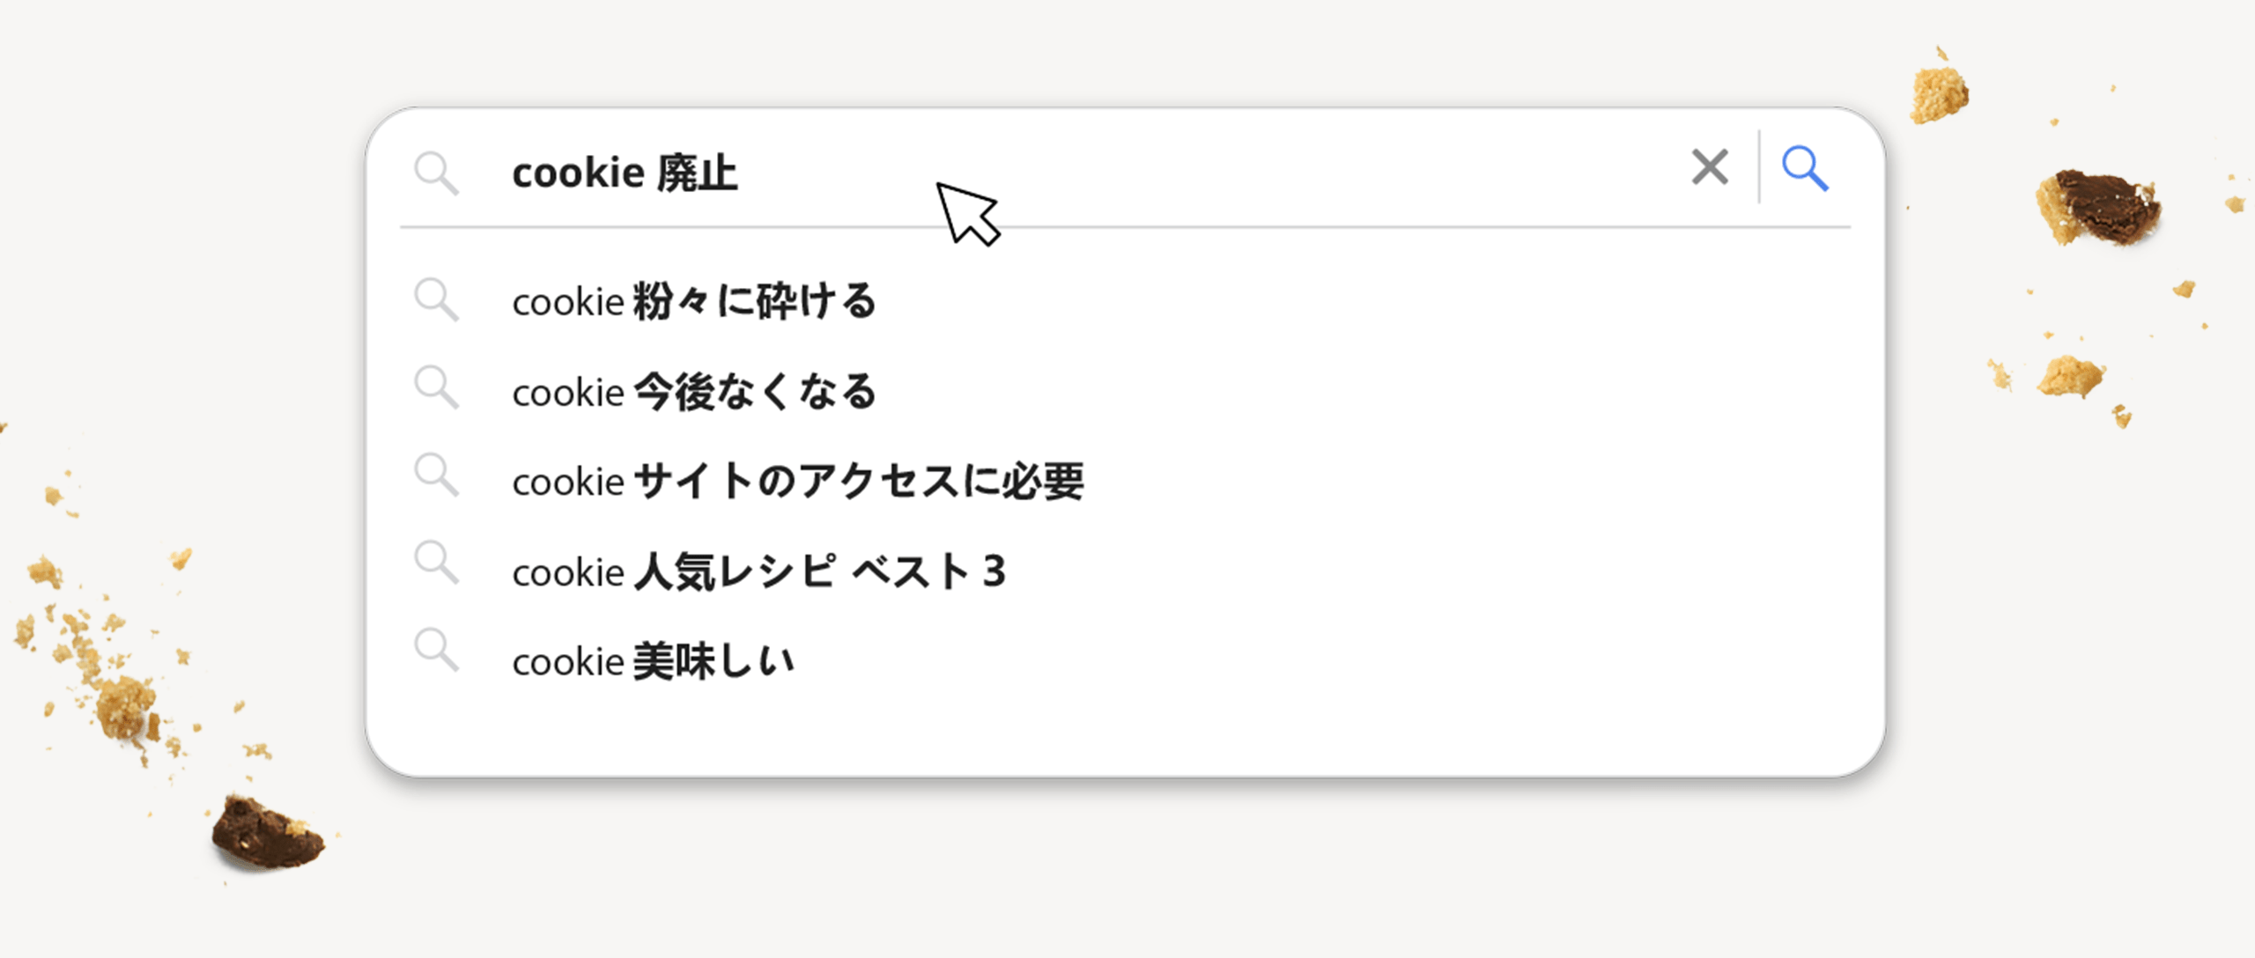Click the magnifier icon beside 'cookie 人気レシピ ベスト3'
Screen dimensions: 2255x958
click(x=436, y=564)
